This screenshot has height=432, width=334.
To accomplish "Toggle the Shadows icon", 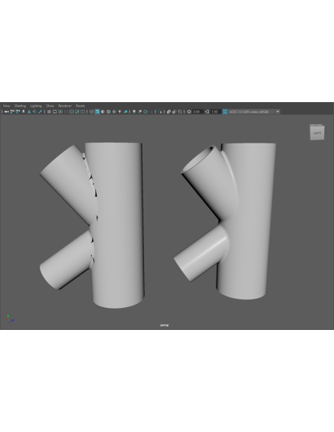I will click(x=126, y=112).
